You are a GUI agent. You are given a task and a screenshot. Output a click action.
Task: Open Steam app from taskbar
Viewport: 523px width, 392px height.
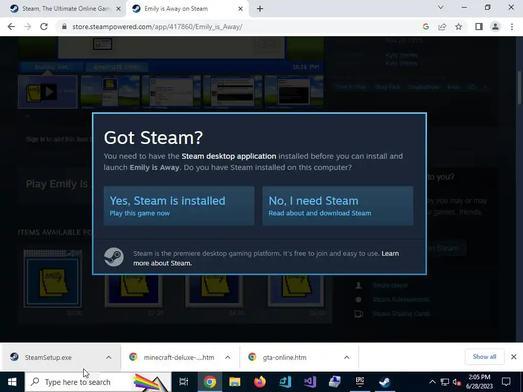tap(385, 382)
